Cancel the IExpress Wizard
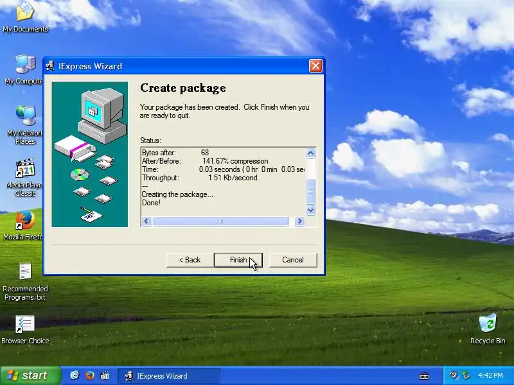 click(293, 260)
